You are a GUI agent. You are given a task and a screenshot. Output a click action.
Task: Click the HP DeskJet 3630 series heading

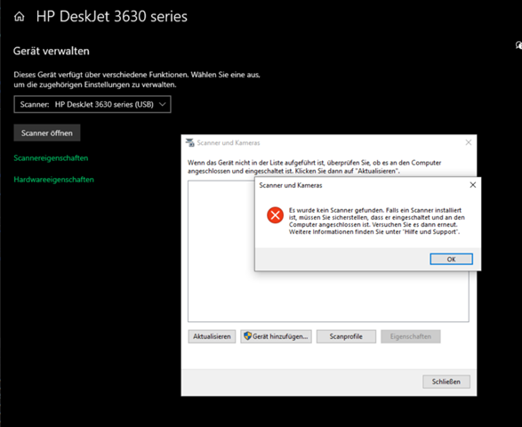(112, 16)
